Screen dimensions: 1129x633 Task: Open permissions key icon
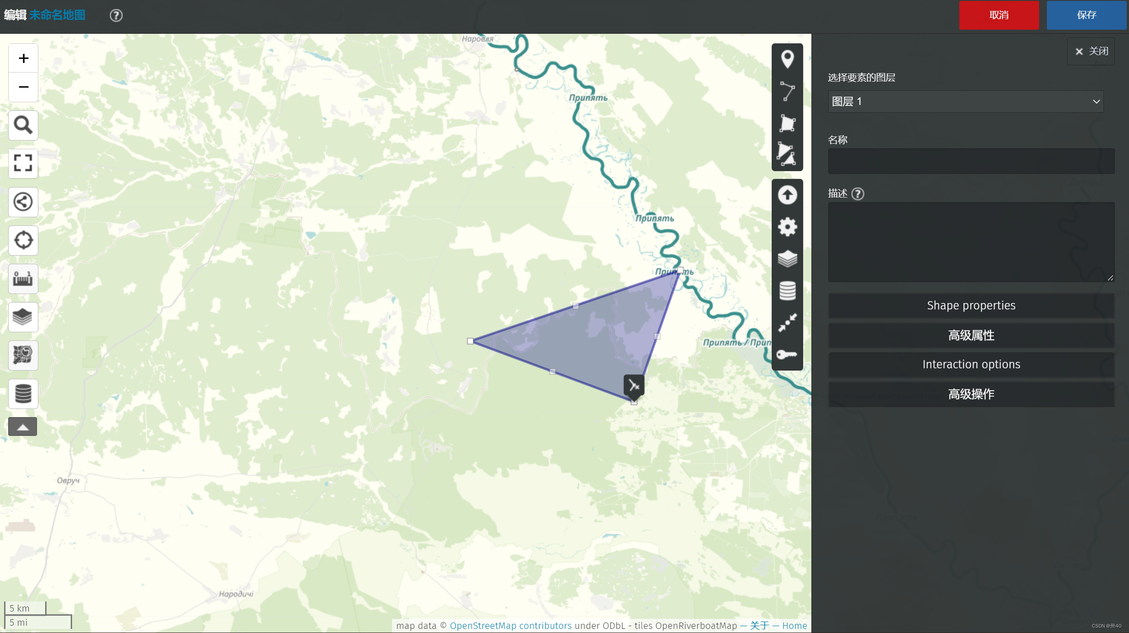pos(787,355)
